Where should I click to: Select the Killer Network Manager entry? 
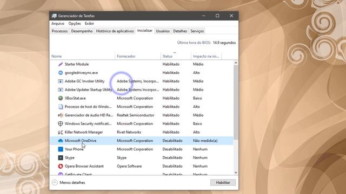point(84,132)
